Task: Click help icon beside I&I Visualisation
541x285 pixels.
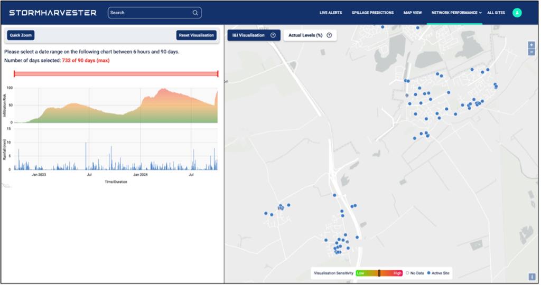Action: click(273, 35)
